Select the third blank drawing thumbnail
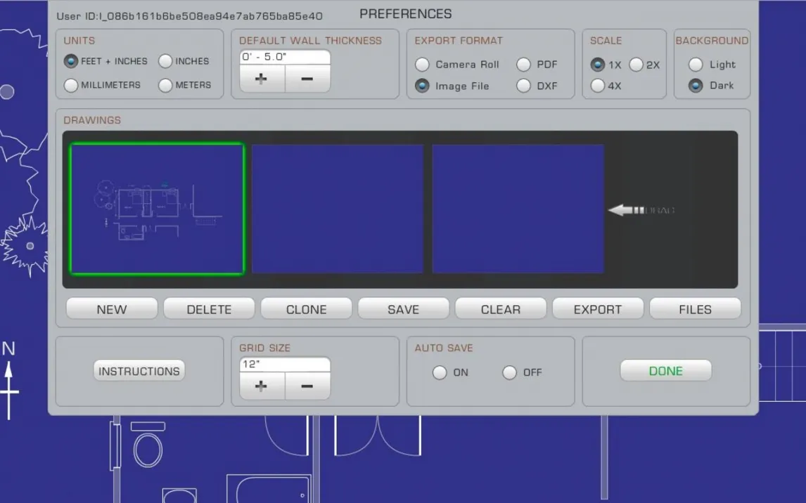The image size is (806, 503). pos(518,209)
